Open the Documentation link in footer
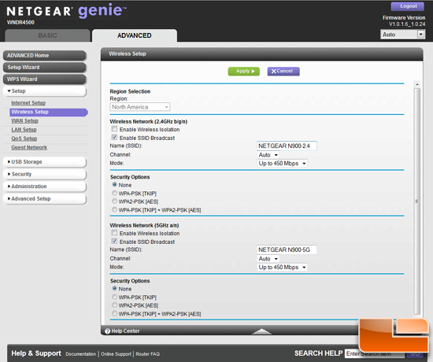 tap(80, 354)
